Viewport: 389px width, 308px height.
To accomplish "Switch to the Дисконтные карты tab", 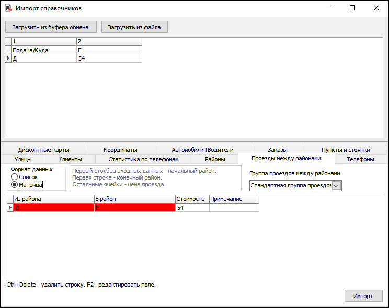I will (x=43, y=150).
